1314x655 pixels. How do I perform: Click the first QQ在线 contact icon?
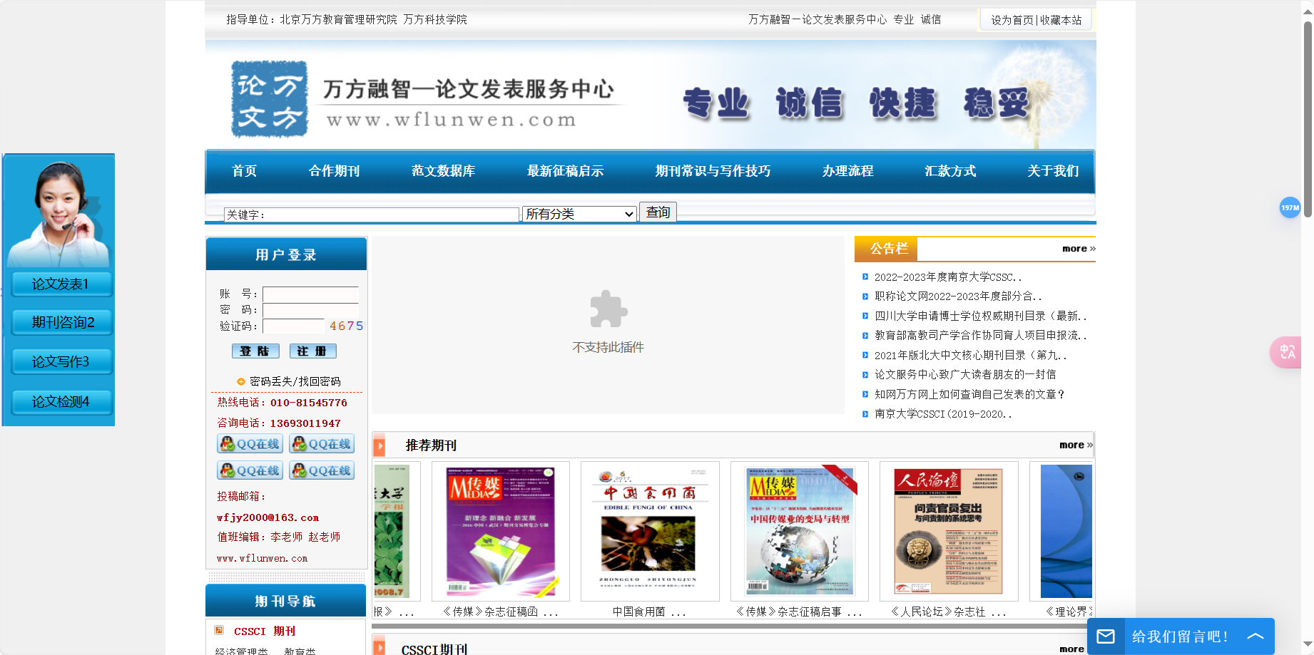click(249, 443)
